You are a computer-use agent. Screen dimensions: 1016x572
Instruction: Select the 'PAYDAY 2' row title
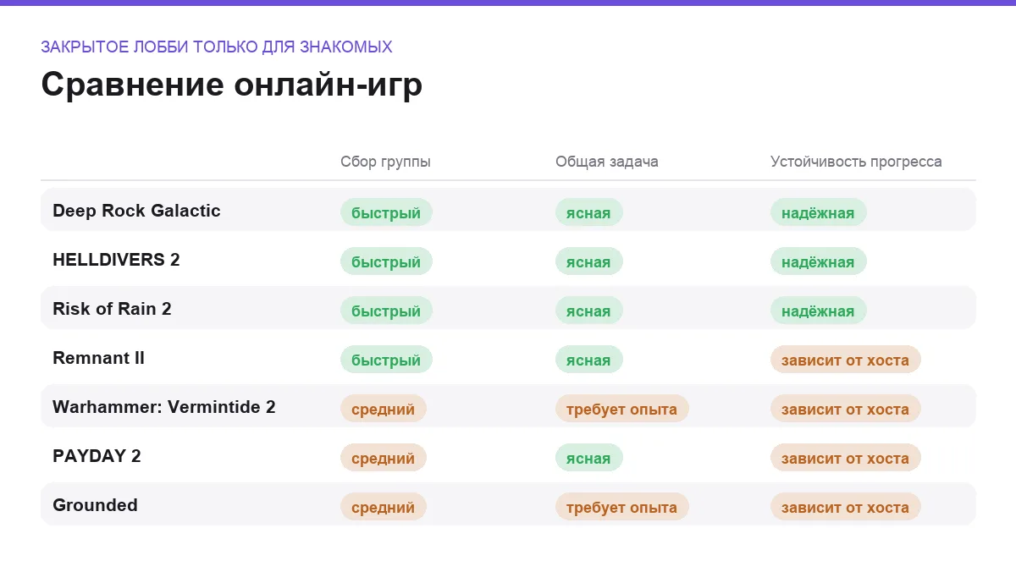click(x=97, y=456)
